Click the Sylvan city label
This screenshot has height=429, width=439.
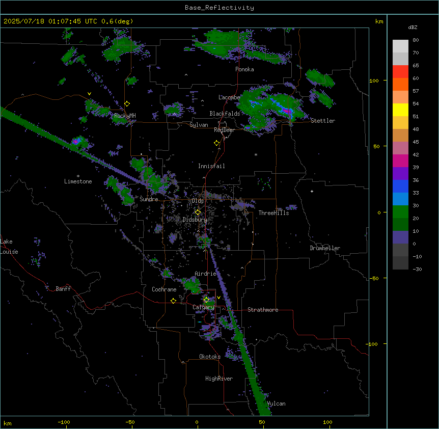point(199,125)
